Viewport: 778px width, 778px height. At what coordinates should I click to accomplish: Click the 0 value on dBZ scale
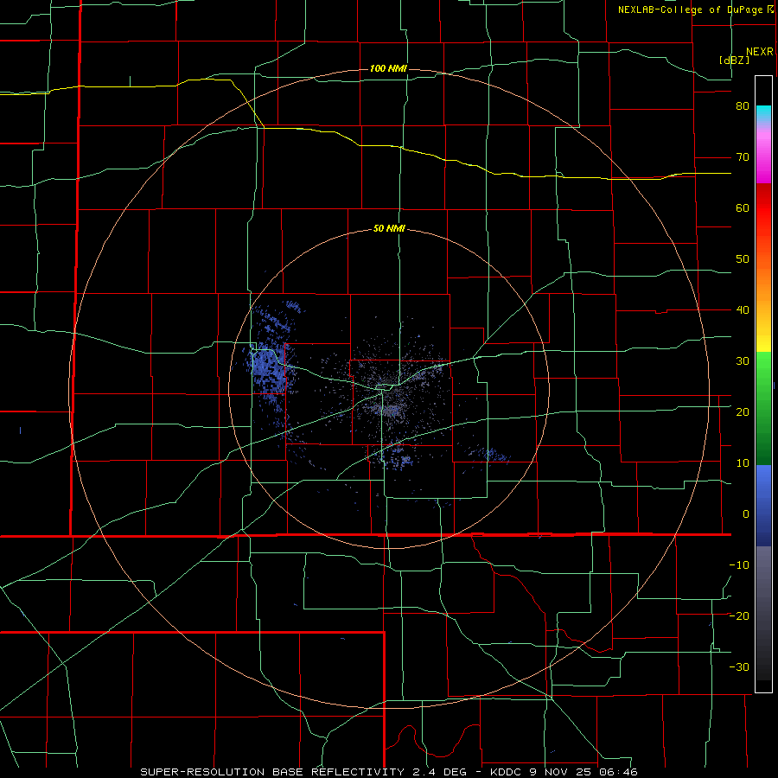(746, 514)
